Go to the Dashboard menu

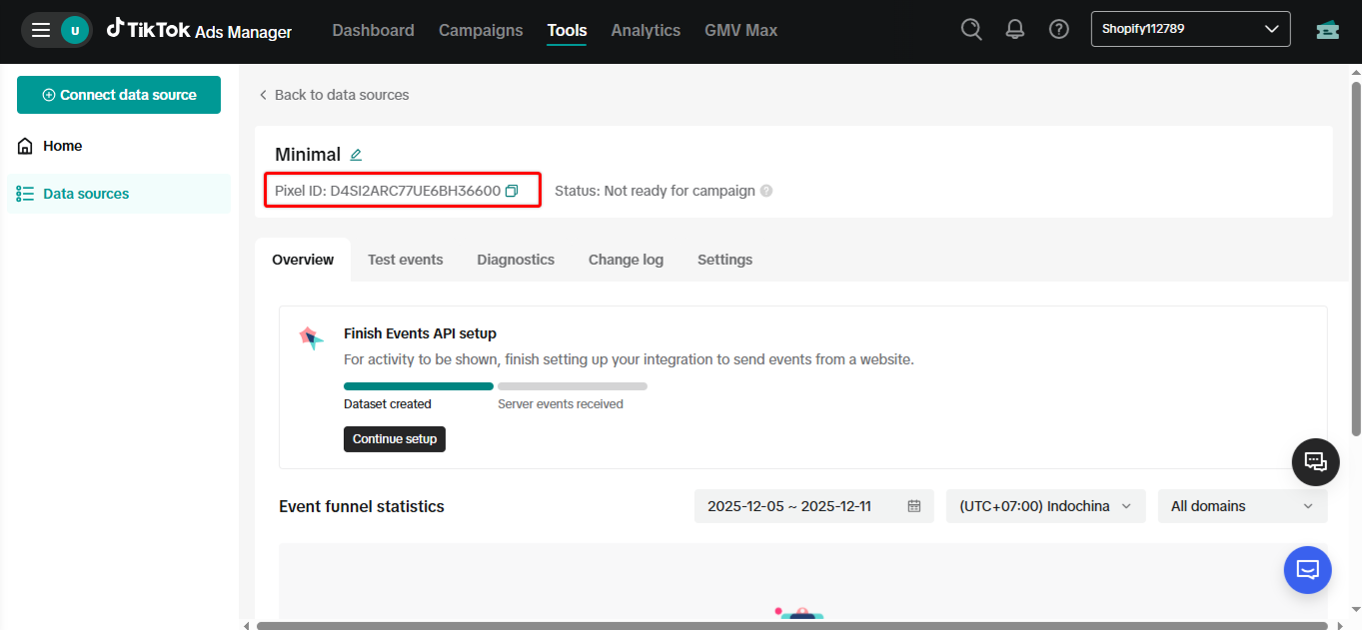pyautogui.click(x=373, y=30)
